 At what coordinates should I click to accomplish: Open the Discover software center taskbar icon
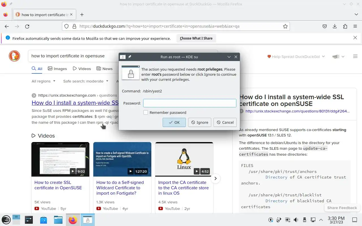pos(44,220)
